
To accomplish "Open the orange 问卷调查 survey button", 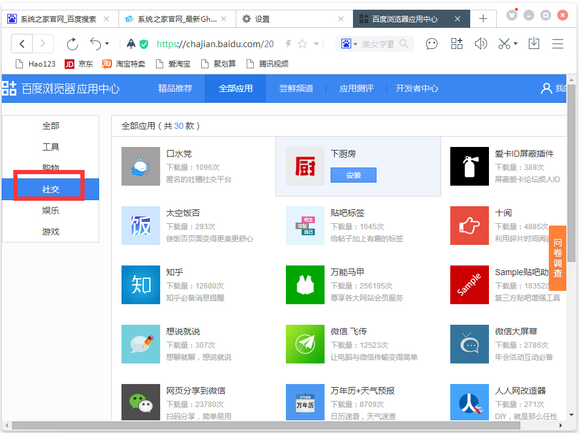I will [558, 258].
